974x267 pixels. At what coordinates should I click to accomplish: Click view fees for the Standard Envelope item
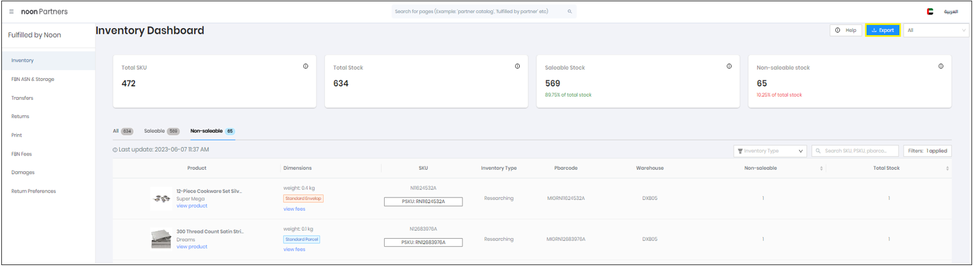(294, 209)
